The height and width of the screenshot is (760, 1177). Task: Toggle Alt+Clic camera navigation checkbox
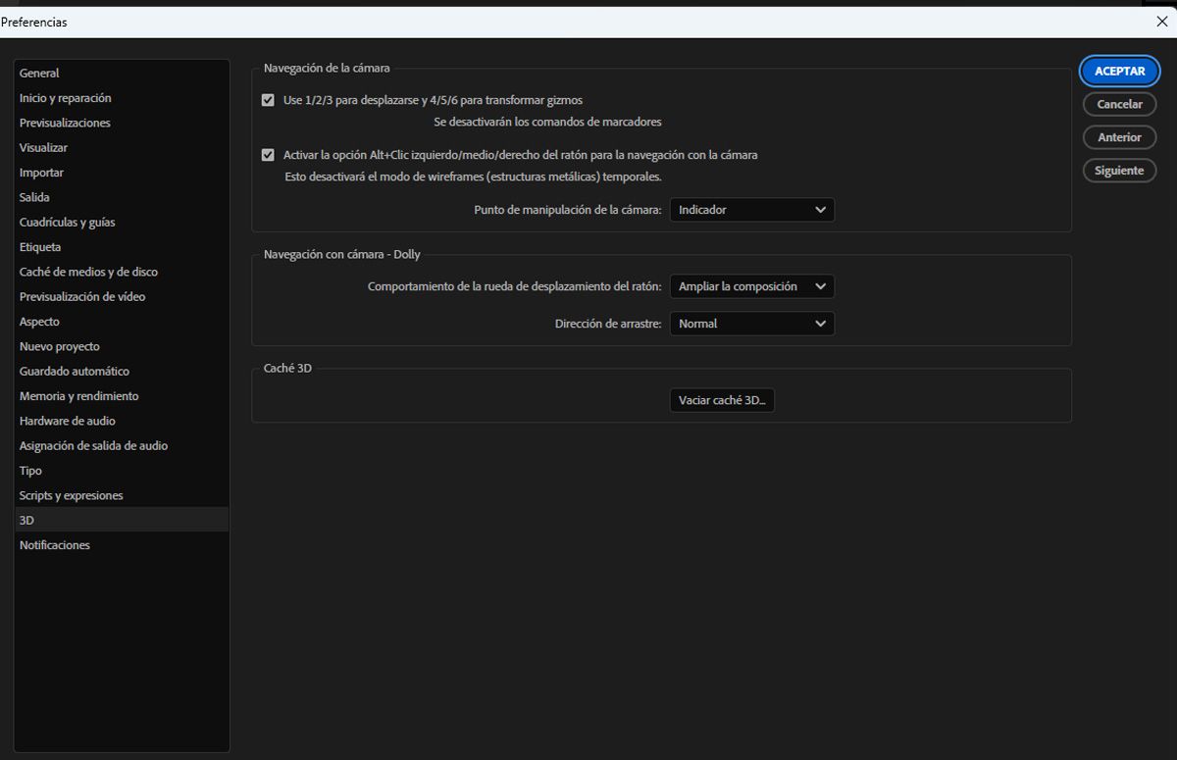click(x=268, y=155)
